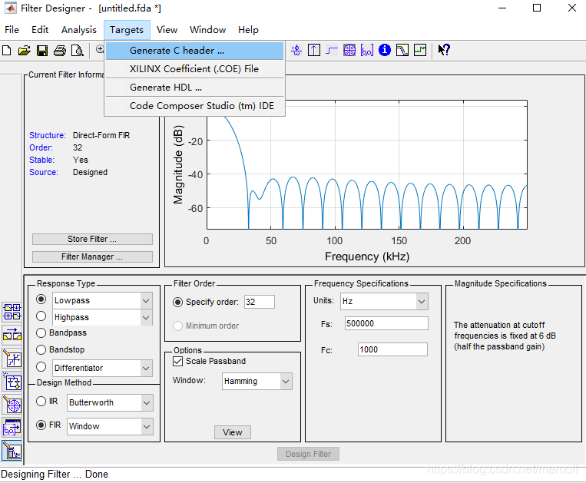Click the Store Filter button
The height and width of the screenshot is (483, 586).
[92, 239]
